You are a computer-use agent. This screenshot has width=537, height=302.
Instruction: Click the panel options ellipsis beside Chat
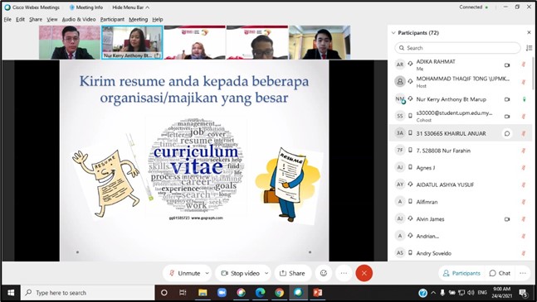(523, 273)
